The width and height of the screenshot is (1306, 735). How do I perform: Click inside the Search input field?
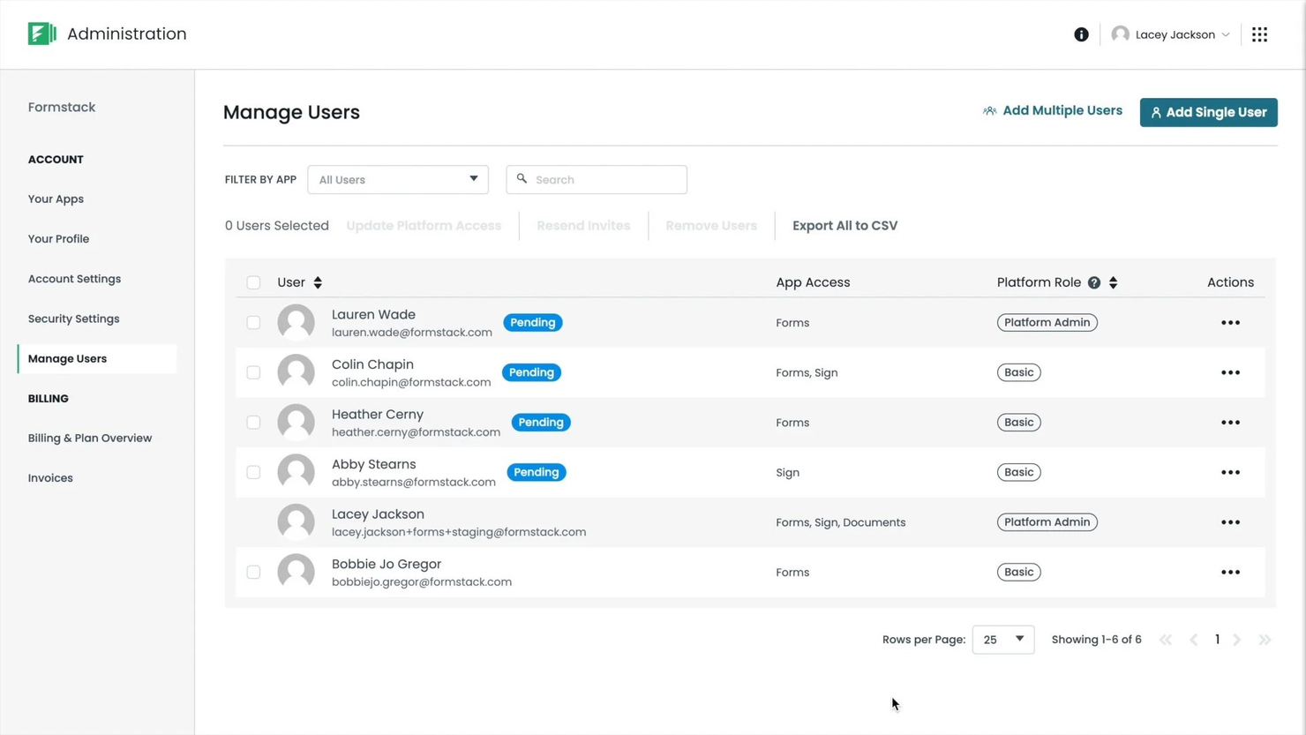[597, 179]
